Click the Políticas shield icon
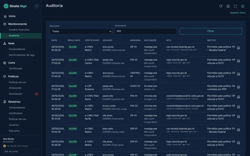The height and width of the screenshot is (156, 250). coord(5,76)
